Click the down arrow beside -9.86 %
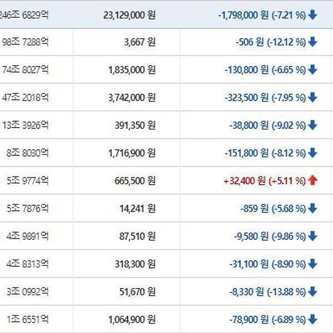 [312, 236]
